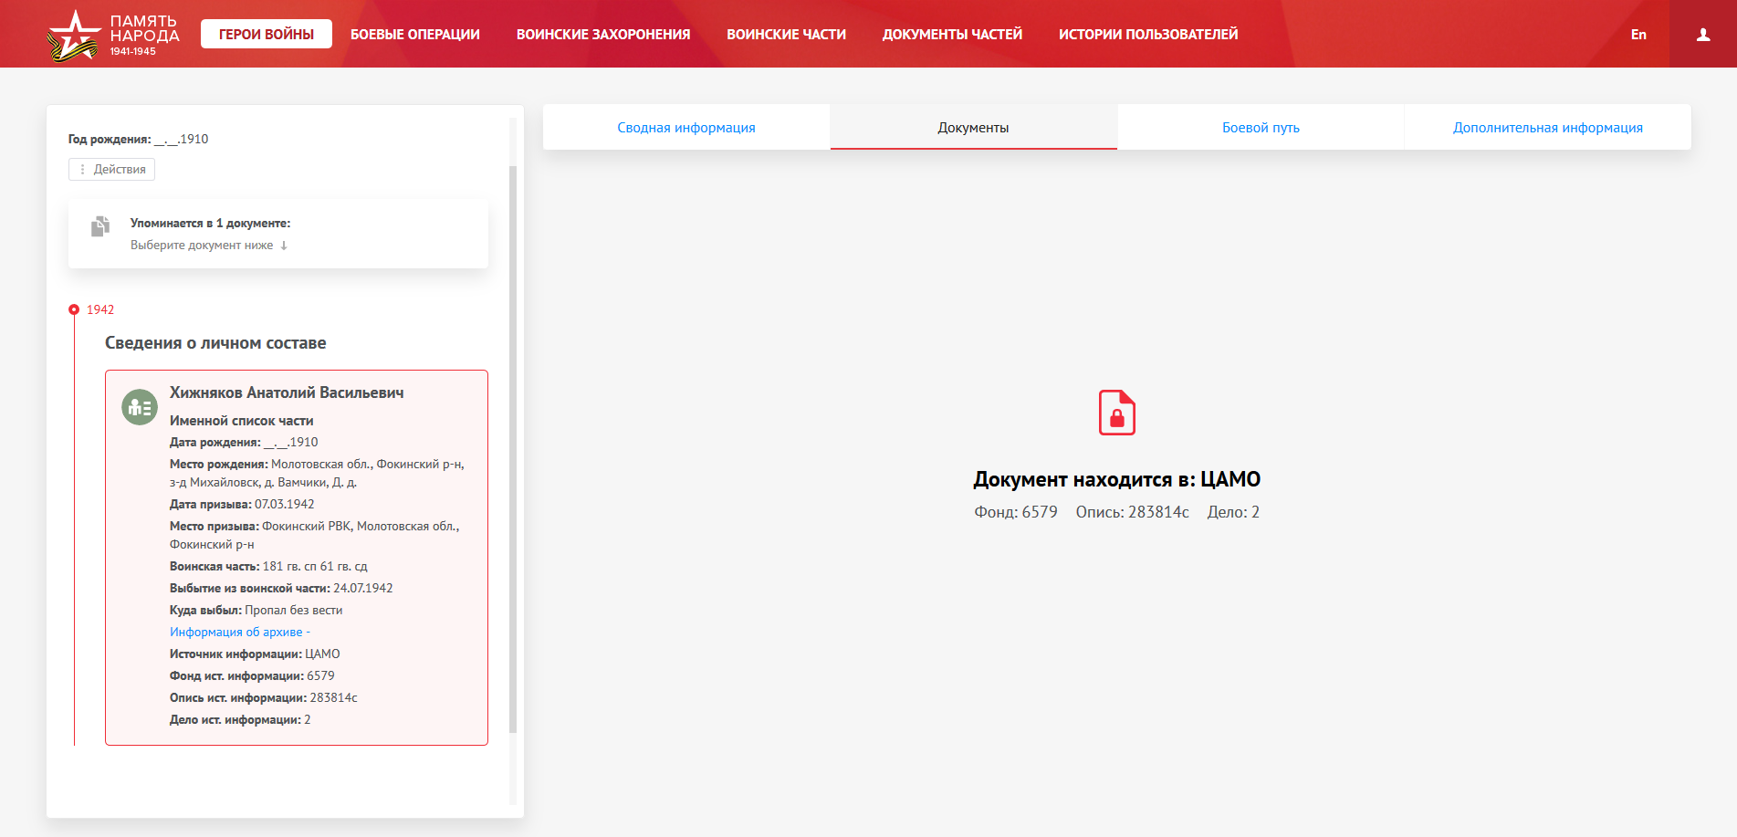The height and width of the screenshot is (837, 1737).
Task: Click 'Фонд ист. информации: 6579' line
Action: (252, 675)
